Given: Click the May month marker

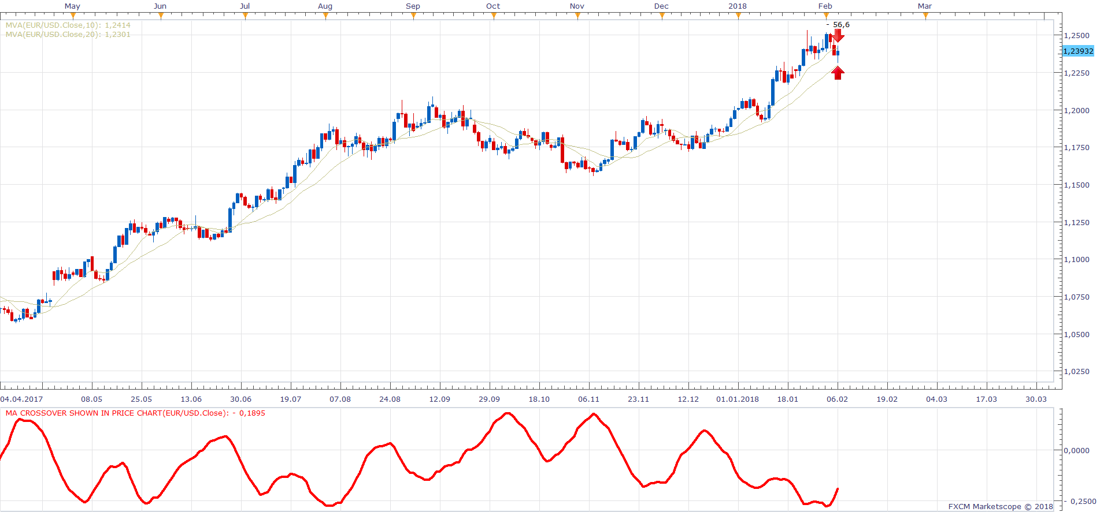Looking at the screenshot, I should point(72,6).
